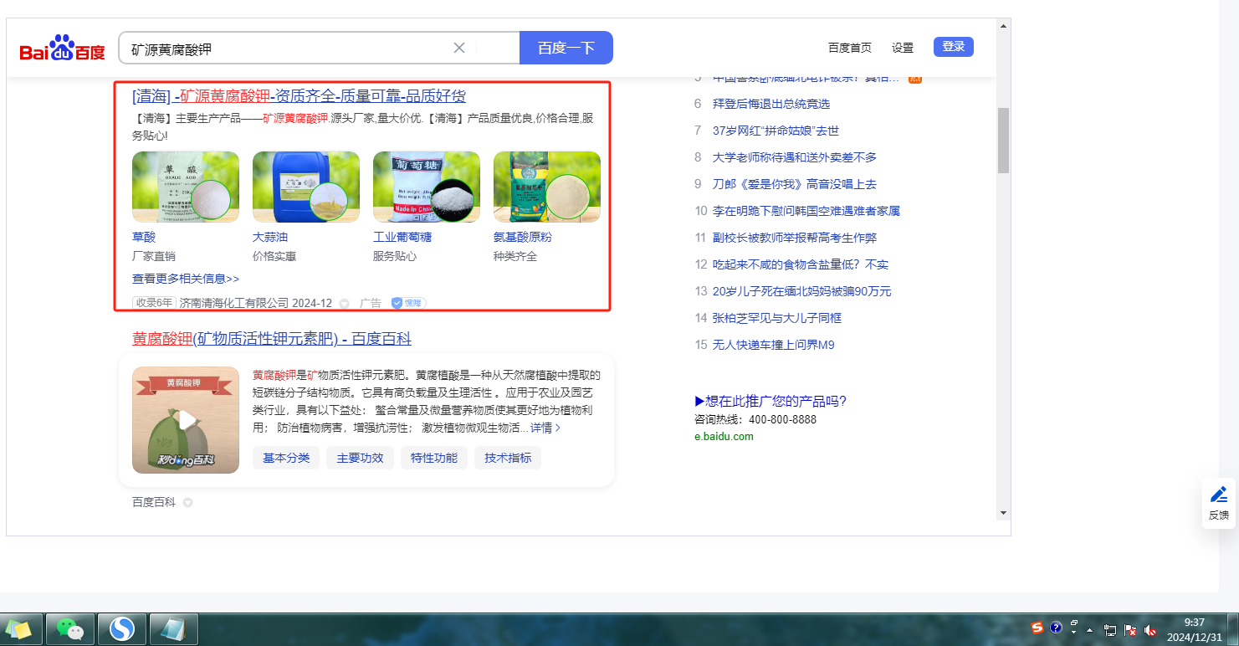Expand the dropdown arrow next to 百度百科 source
Screen dimensions: 1239x646
[x=187, y=503]
